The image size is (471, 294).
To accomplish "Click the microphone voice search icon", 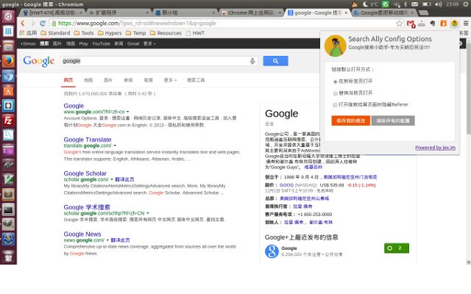I will point(252,61).
